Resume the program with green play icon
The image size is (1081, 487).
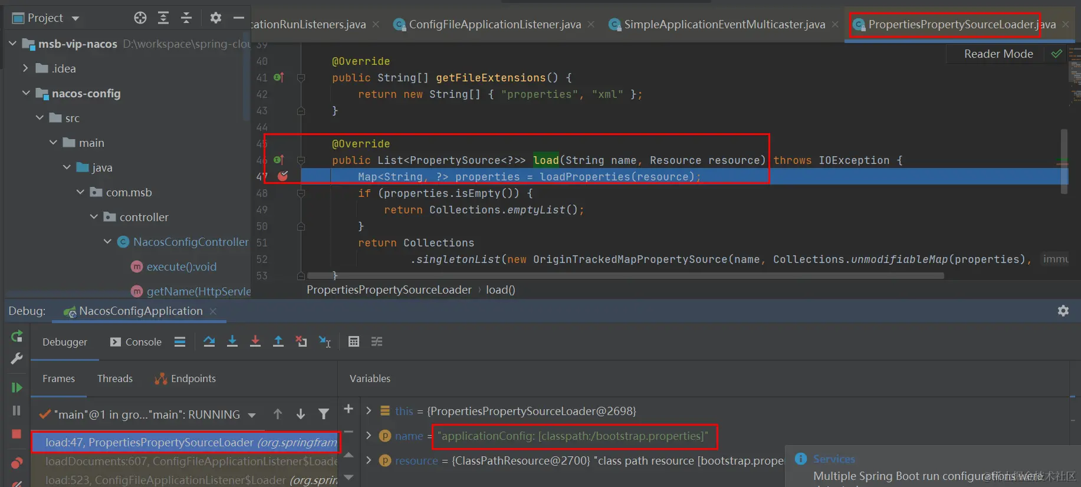17,387
